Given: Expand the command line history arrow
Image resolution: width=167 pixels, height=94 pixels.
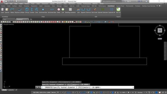Looking at the screenshot, I should tap(133, 87).
